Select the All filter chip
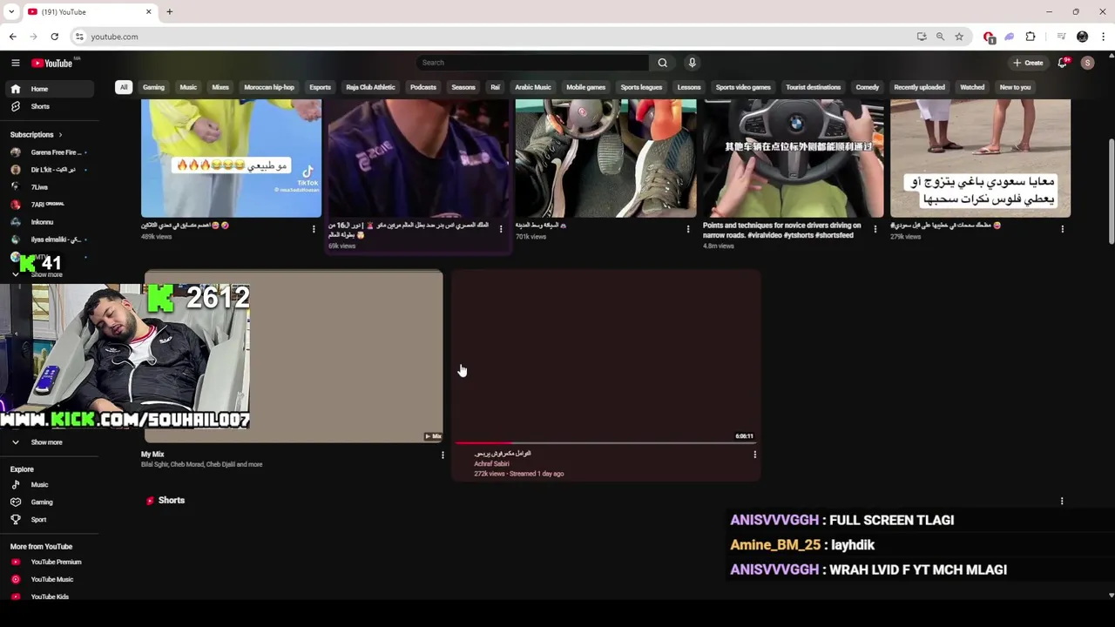This screenshot has height=627, width=1115. pyautogui.click(x=124, y=87)
